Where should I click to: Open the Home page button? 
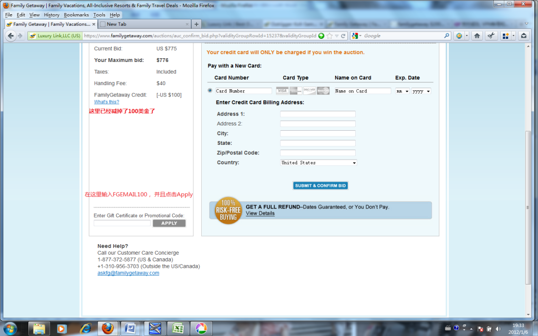(477, 36)
